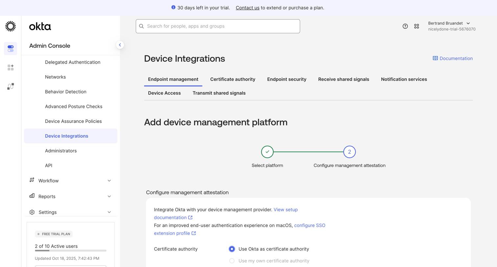
Task: Click the '2 of 10 Active users' text
Action: pyautogui.click(x=56, y=246)
